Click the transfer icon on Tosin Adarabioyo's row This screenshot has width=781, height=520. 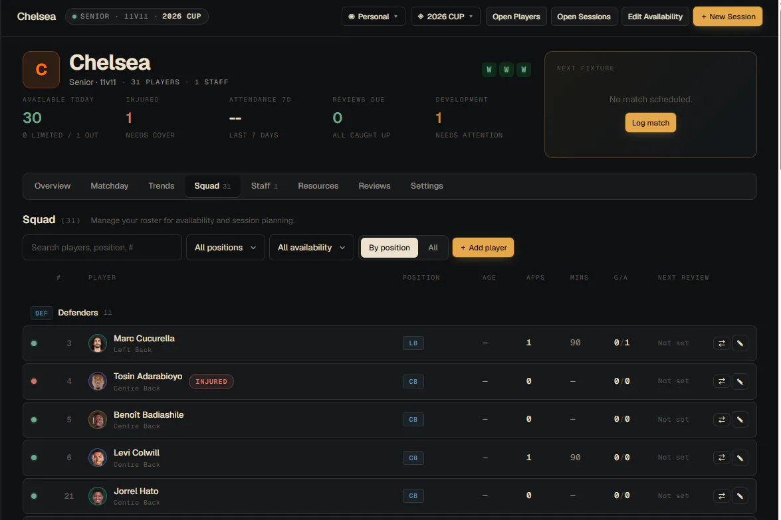[x=721, y=382]
